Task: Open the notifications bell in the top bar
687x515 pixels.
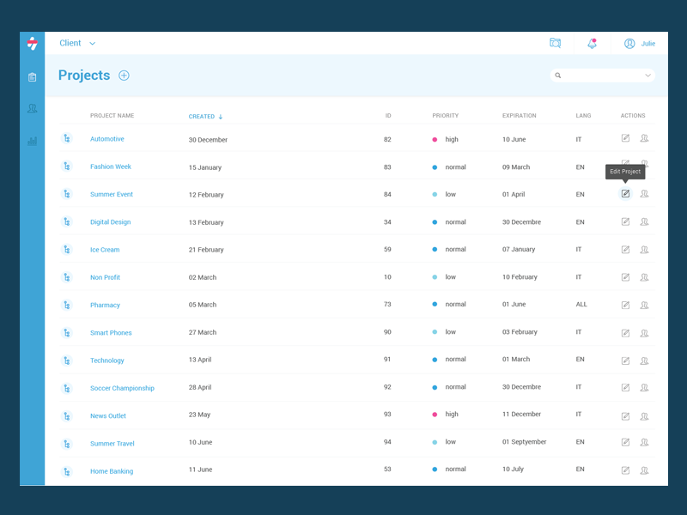Action: 592,43
